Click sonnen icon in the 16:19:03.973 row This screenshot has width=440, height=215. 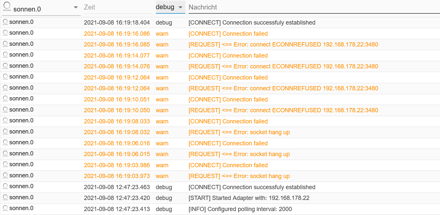[5, 175]
